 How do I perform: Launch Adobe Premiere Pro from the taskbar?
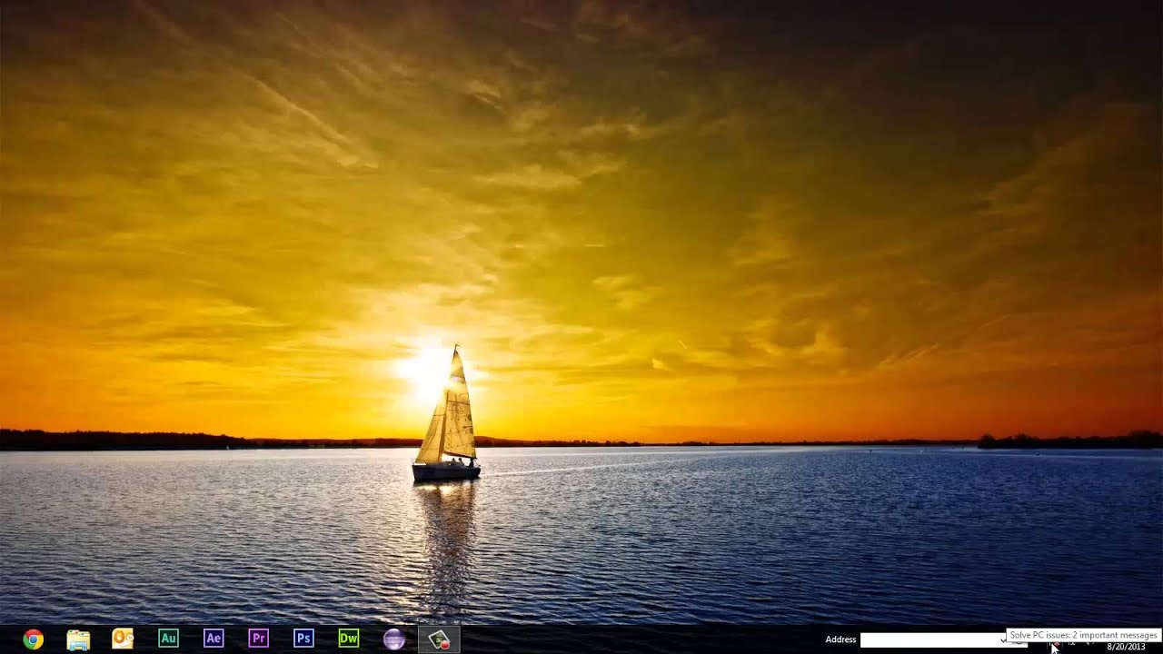click(258, 639)
